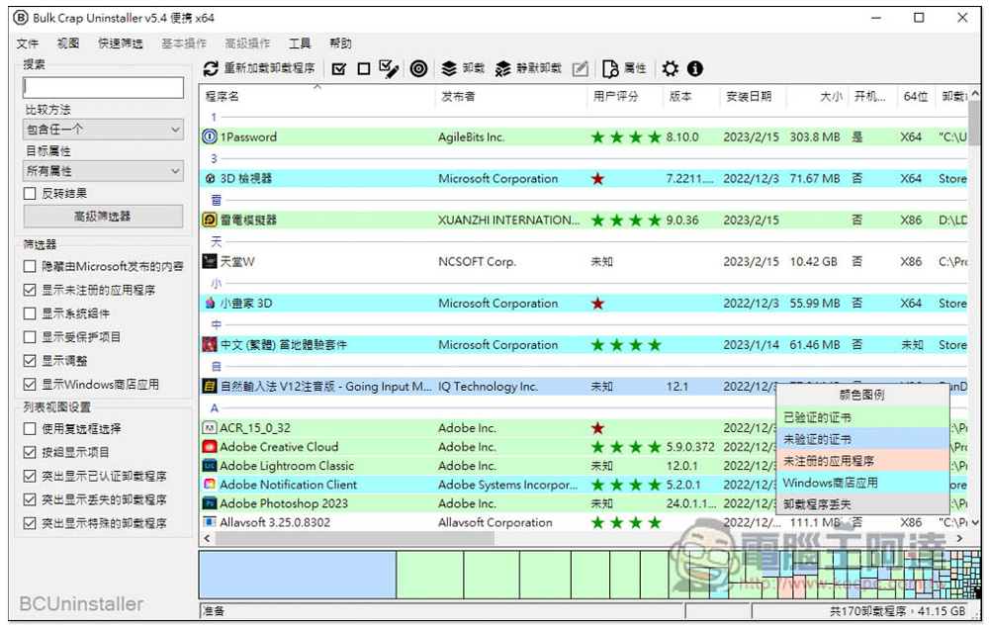Open settings with the gear icon
The image size is (989, 628).
point(671,68)
